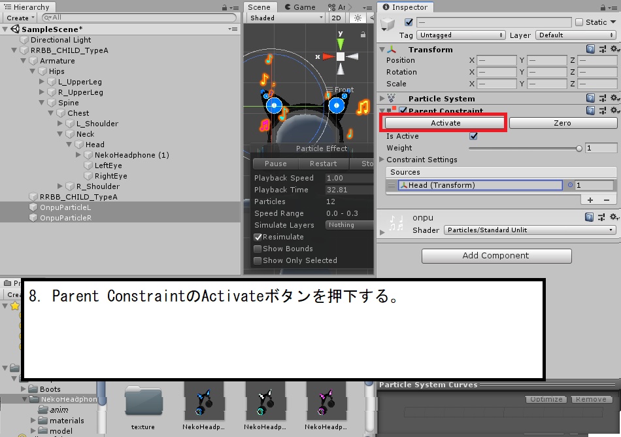Screen dimensions: 621x437
Task: Open Transform component help icon
Action: click(590, 49)
